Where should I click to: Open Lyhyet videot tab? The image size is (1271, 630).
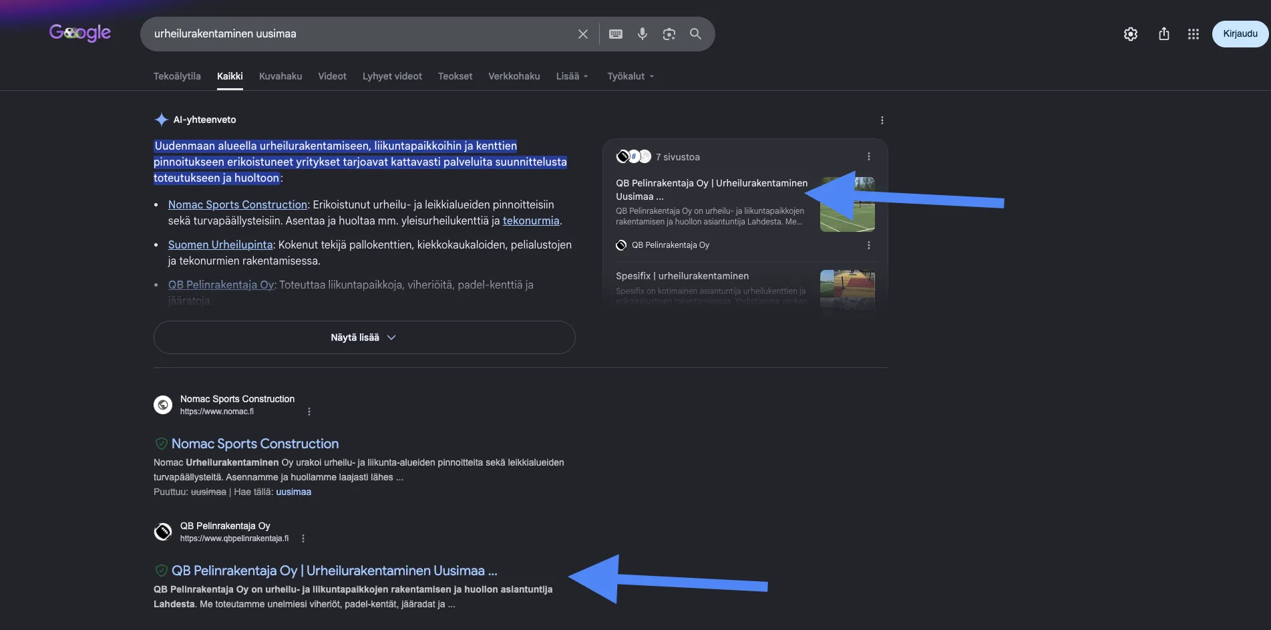click(x=392, y=76)
